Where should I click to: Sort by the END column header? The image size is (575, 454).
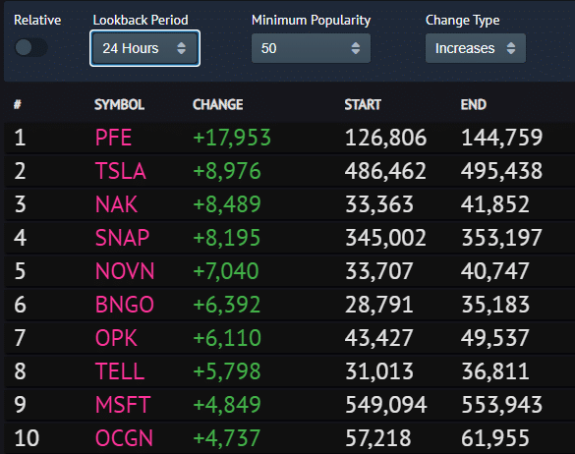[x=474, y=105]
